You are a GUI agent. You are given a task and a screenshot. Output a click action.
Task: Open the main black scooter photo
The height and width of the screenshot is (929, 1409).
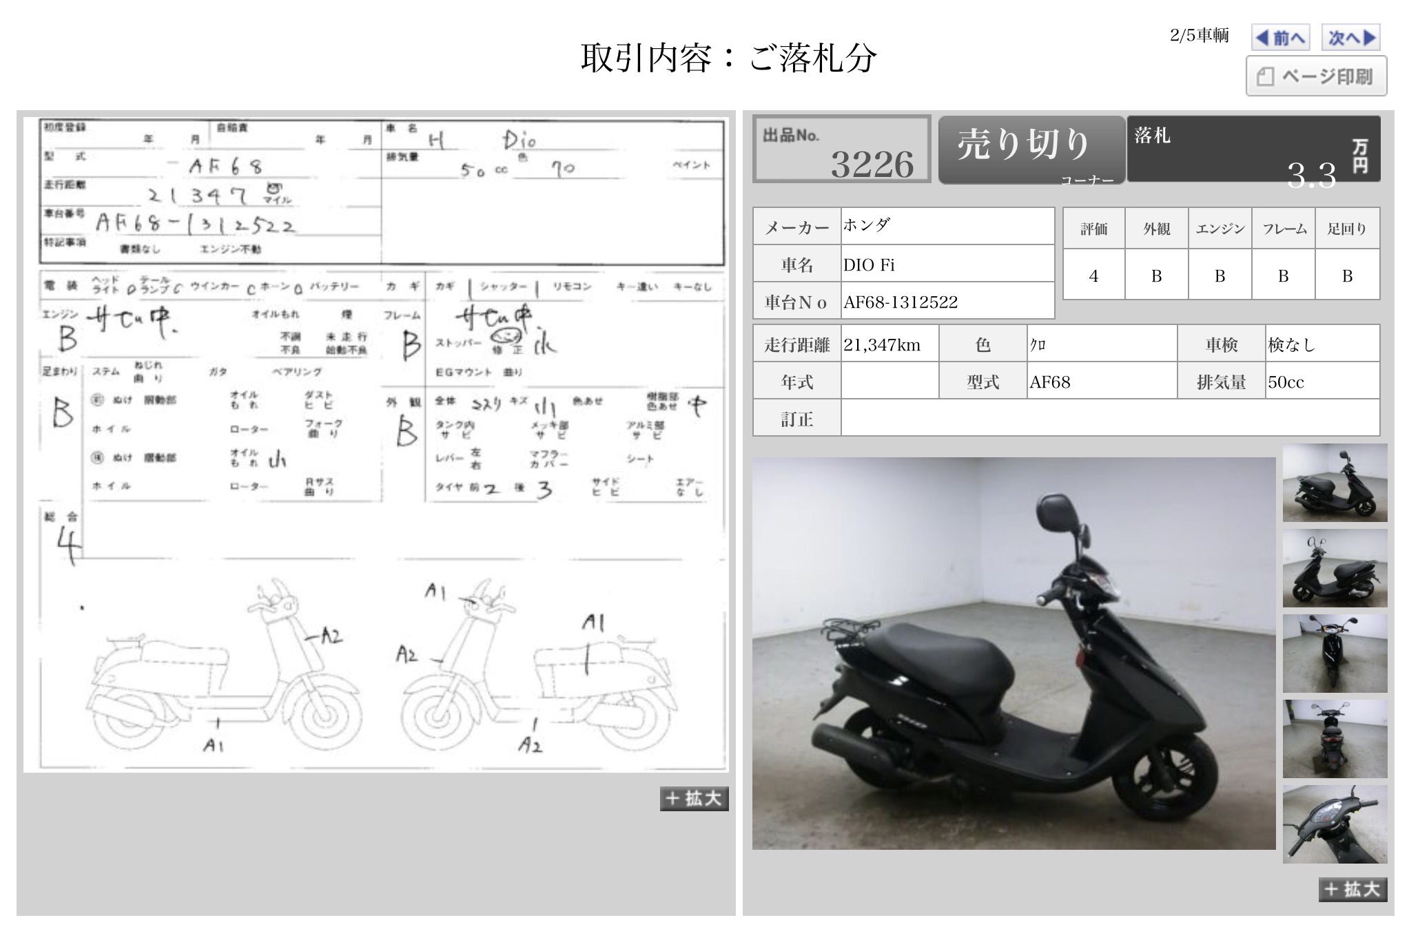click(1014, 653)
